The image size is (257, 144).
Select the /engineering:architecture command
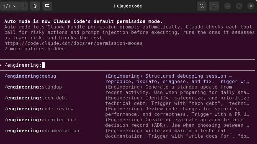pyautogui.click(x=40, y=120)
